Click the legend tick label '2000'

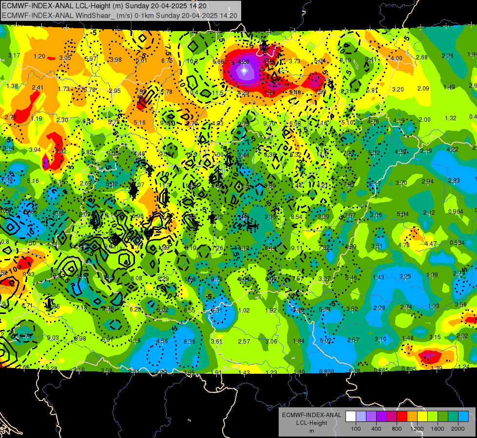[458, 429]
